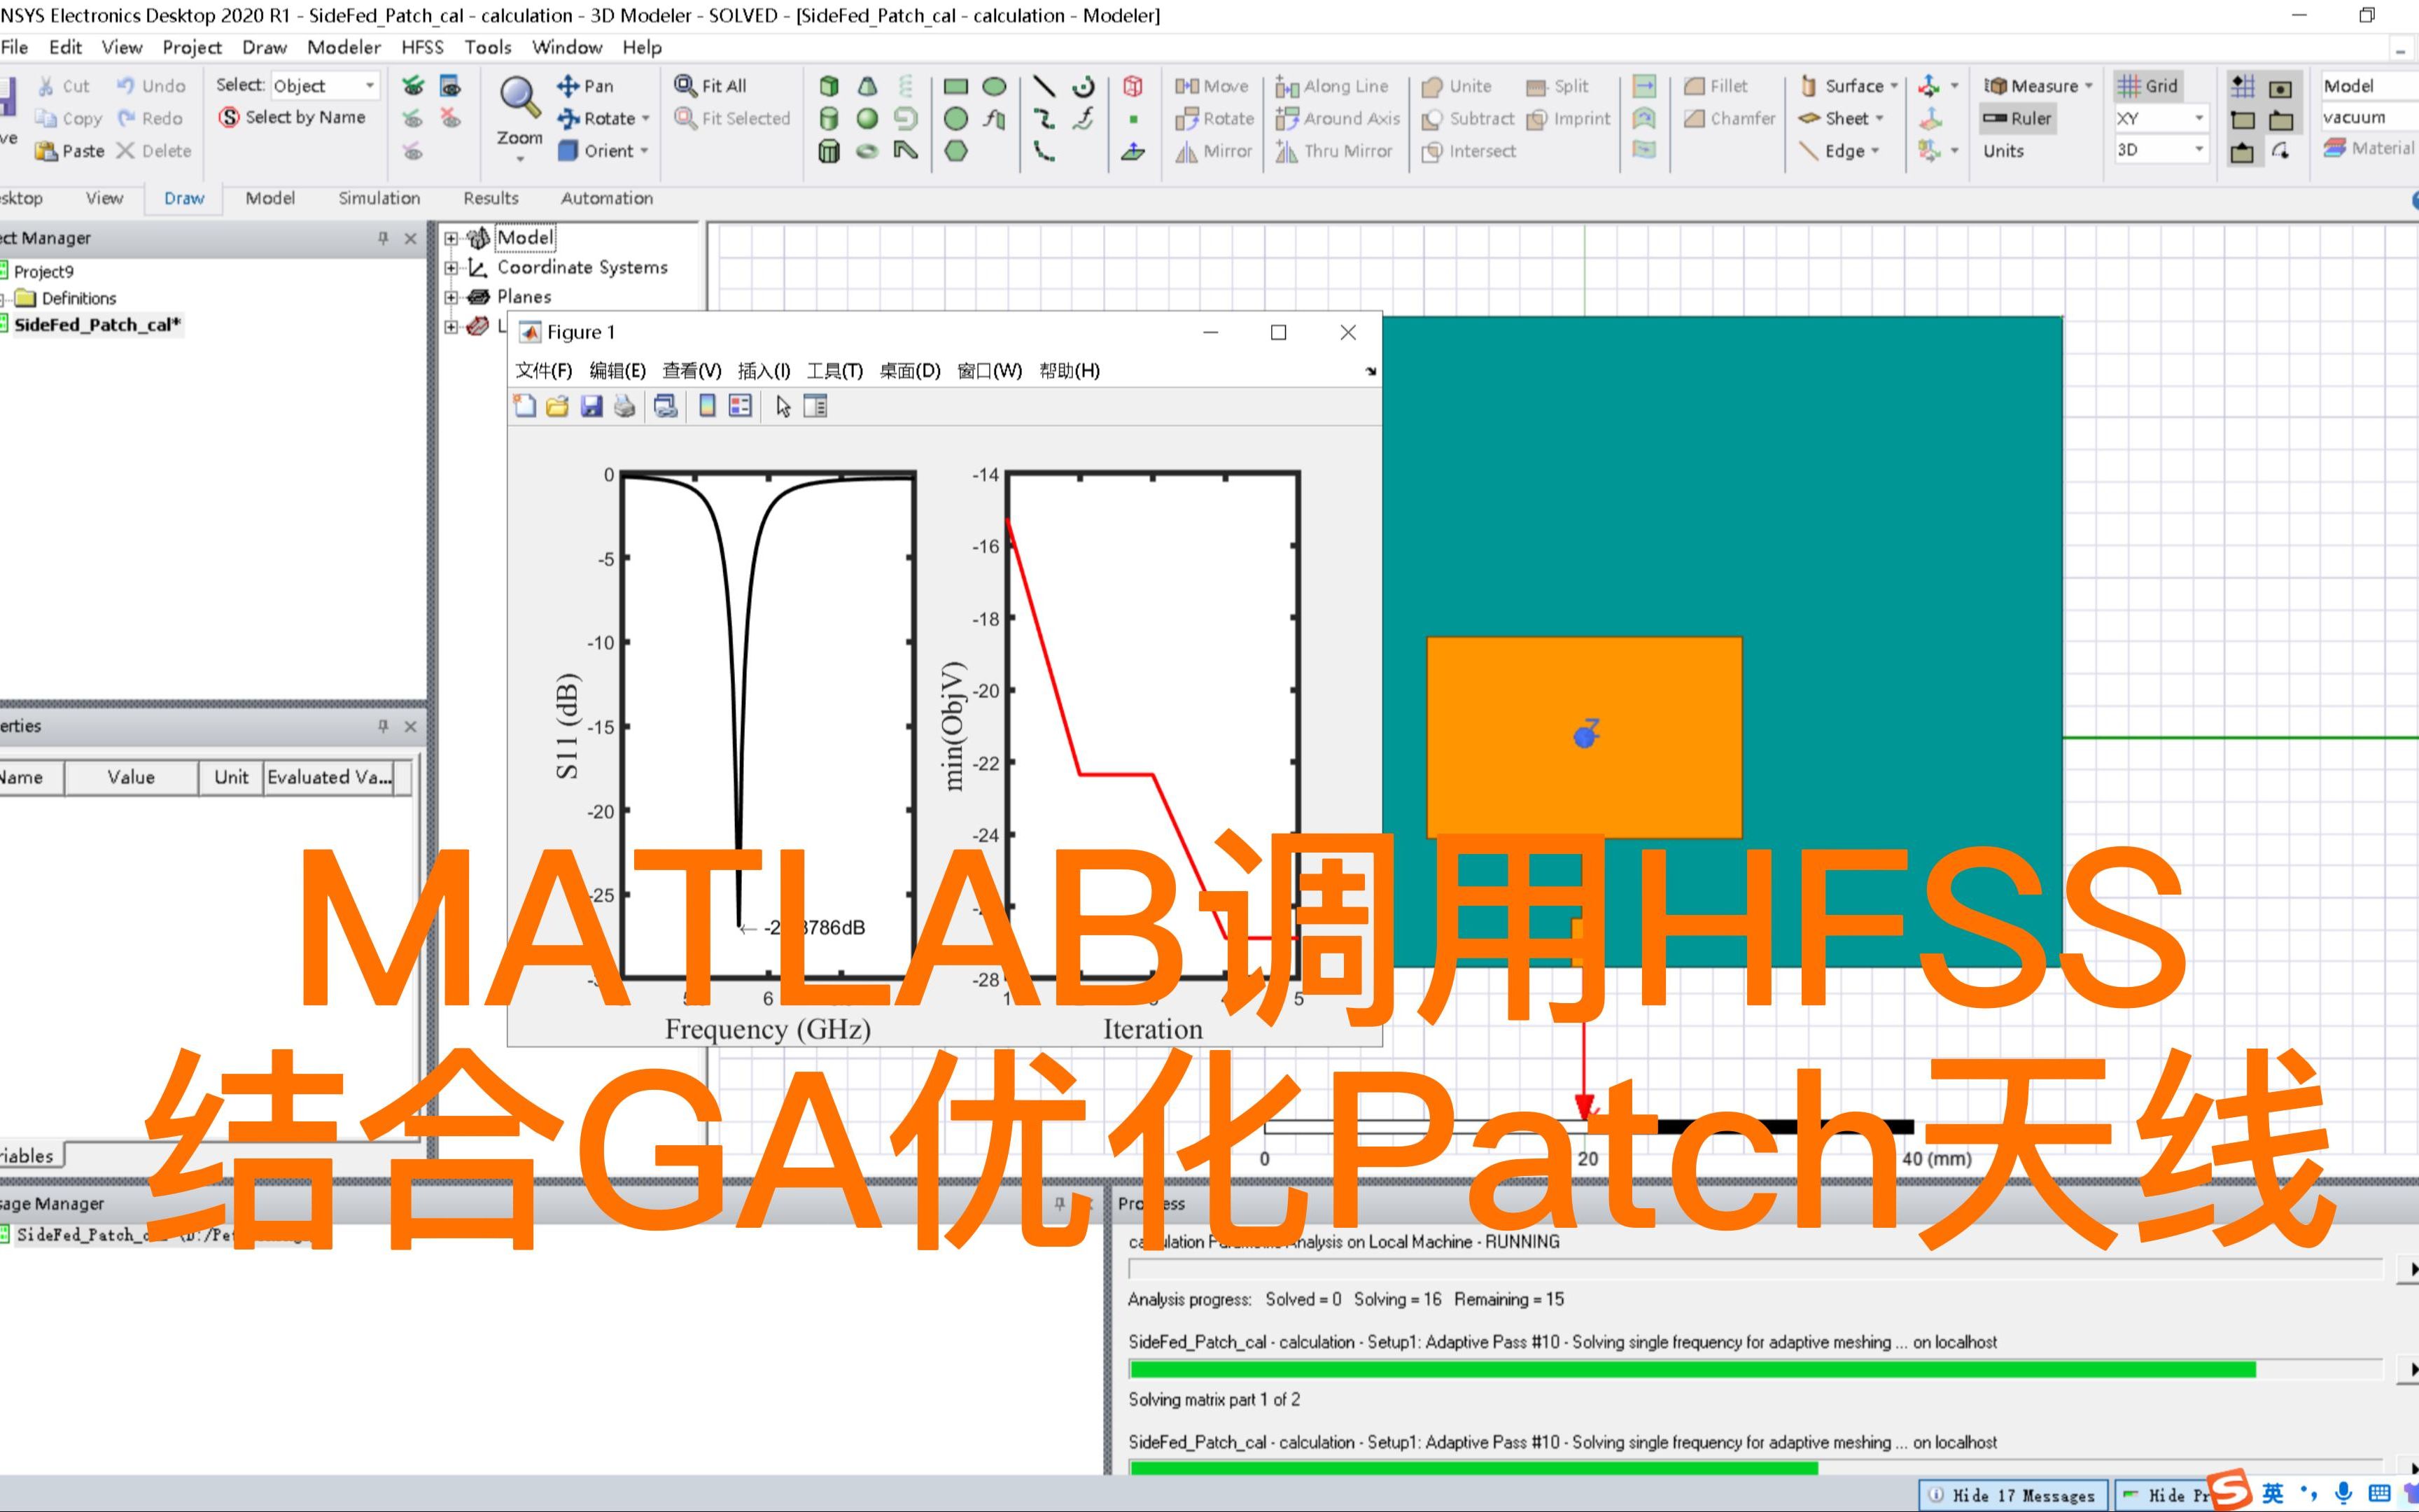Click the Thru Mirror button
Viewport: 2419px width, 1512px height.
[1333, 151]
